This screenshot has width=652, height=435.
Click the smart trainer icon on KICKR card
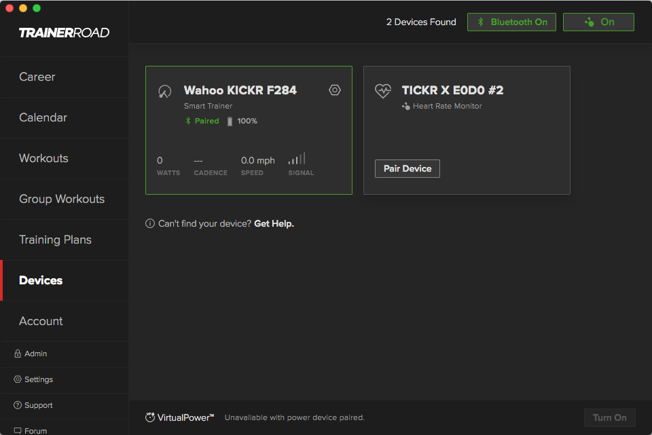(164, 92)
